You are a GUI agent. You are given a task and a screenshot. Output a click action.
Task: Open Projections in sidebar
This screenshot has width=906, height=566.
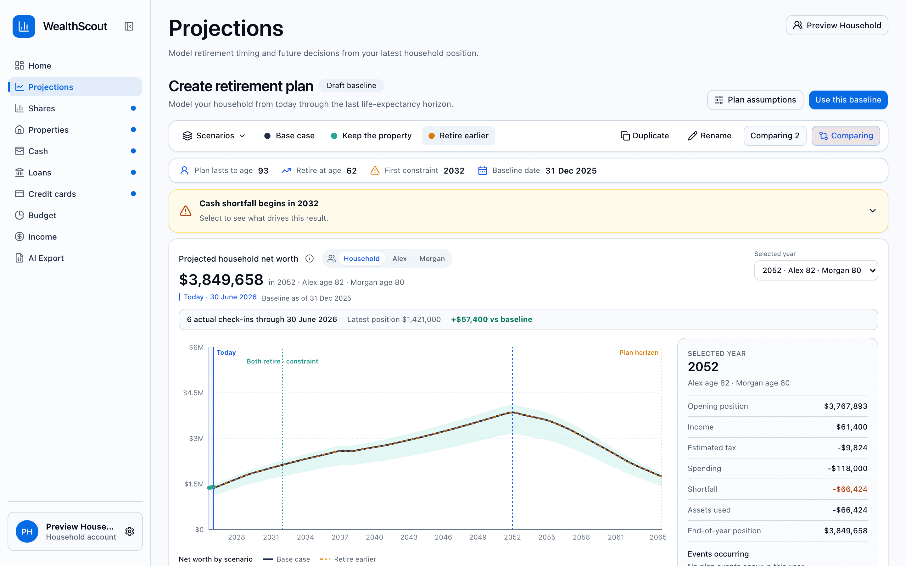click(x=75, y=87)
